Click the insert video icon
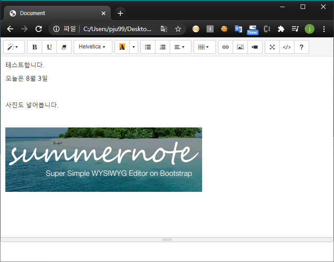Viewport: 334px width, 262px height. [x=255, y=47]
